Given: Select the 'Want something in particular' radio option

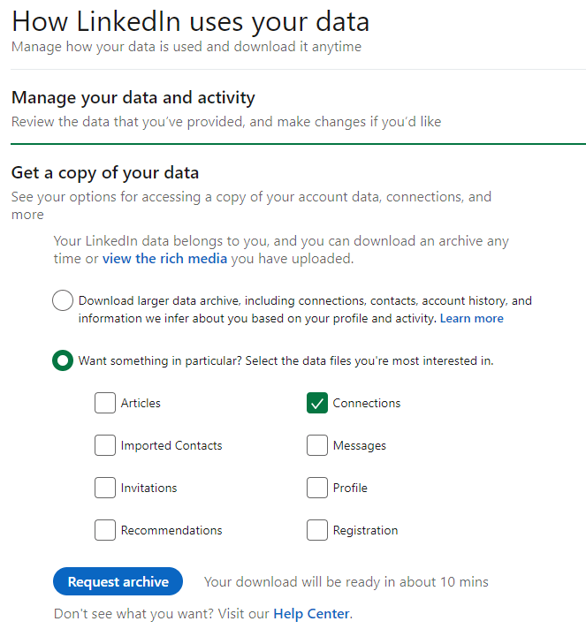Looking at the screenshot, I should click(x=63, y=360).
